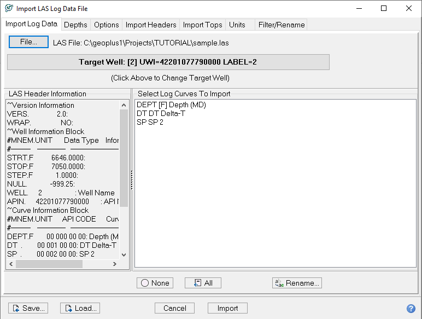Go to the Units tab
The height and width of the screenshot is (319, 422).
[237, 25]
